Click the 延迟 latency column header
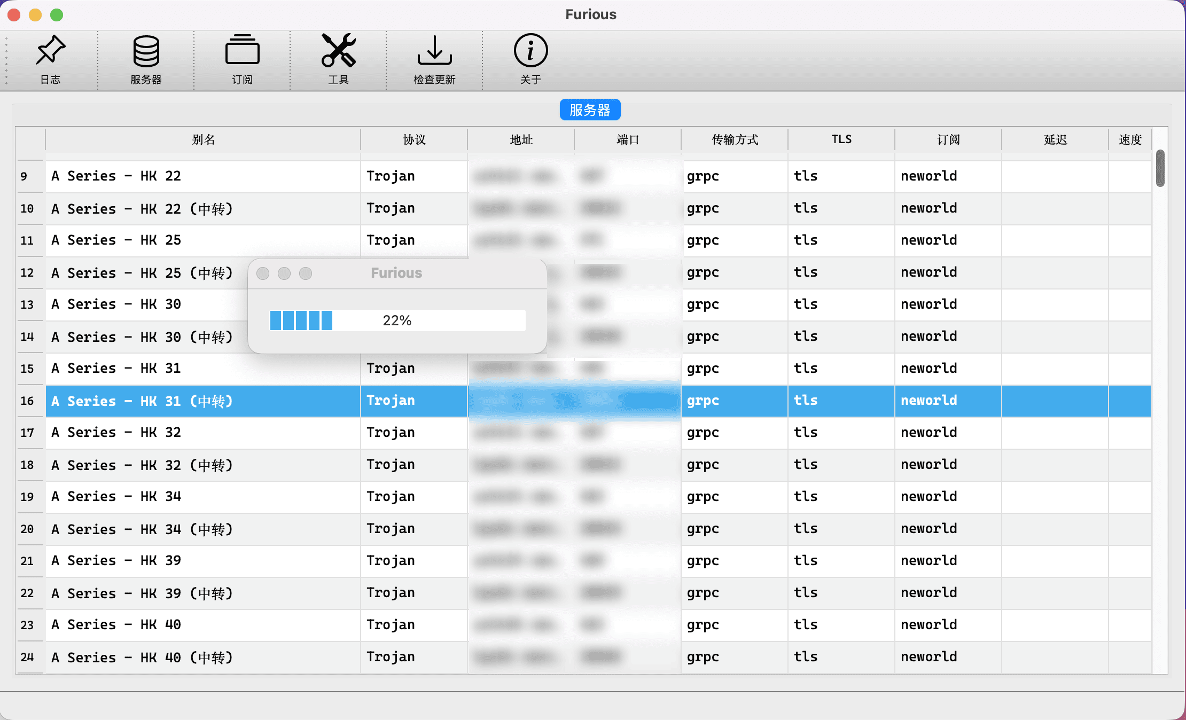This screenshot has width=1186, height=720. click(1055, 140)
